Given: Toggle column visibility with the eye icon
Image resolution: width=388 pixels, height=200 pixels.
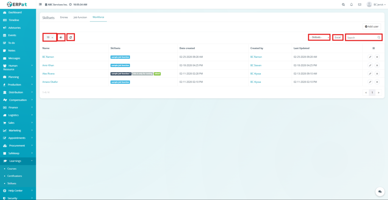Looking at the screenshot, I should click(x=61, y=37).
